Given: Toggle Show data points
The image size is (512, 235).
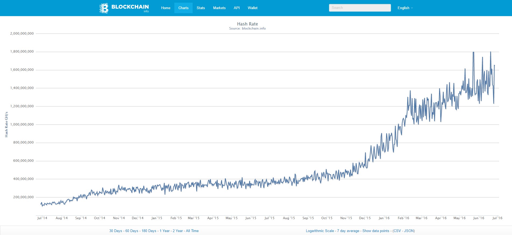Looking at the screenshot, I should (x=376, y=231).
